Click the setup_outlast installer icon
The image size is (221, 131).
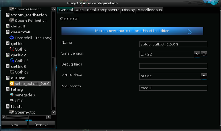click(x=12, y=84)
